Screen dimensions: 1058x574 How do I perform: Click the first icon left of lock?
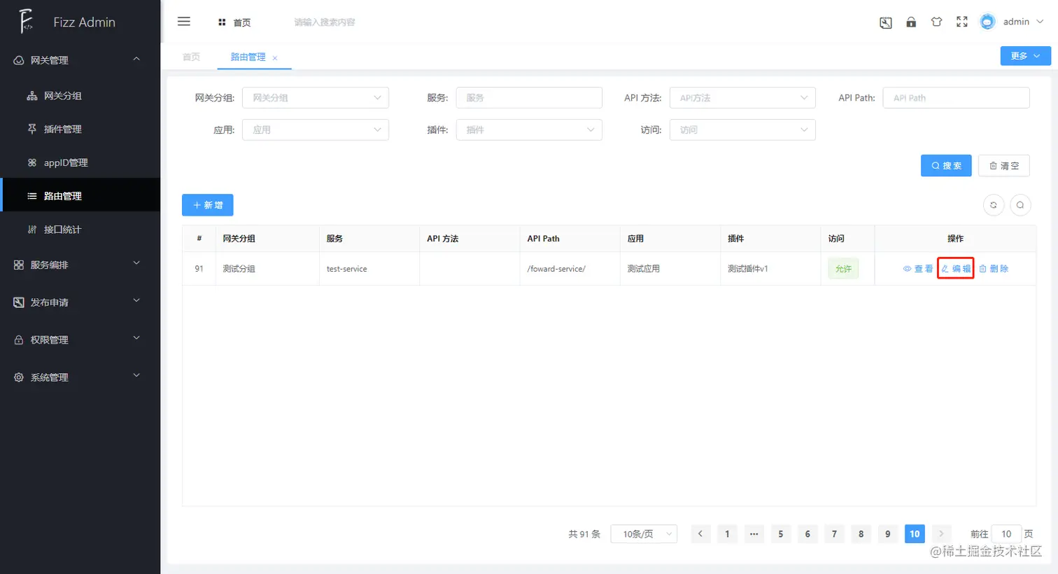pos(886,22)
